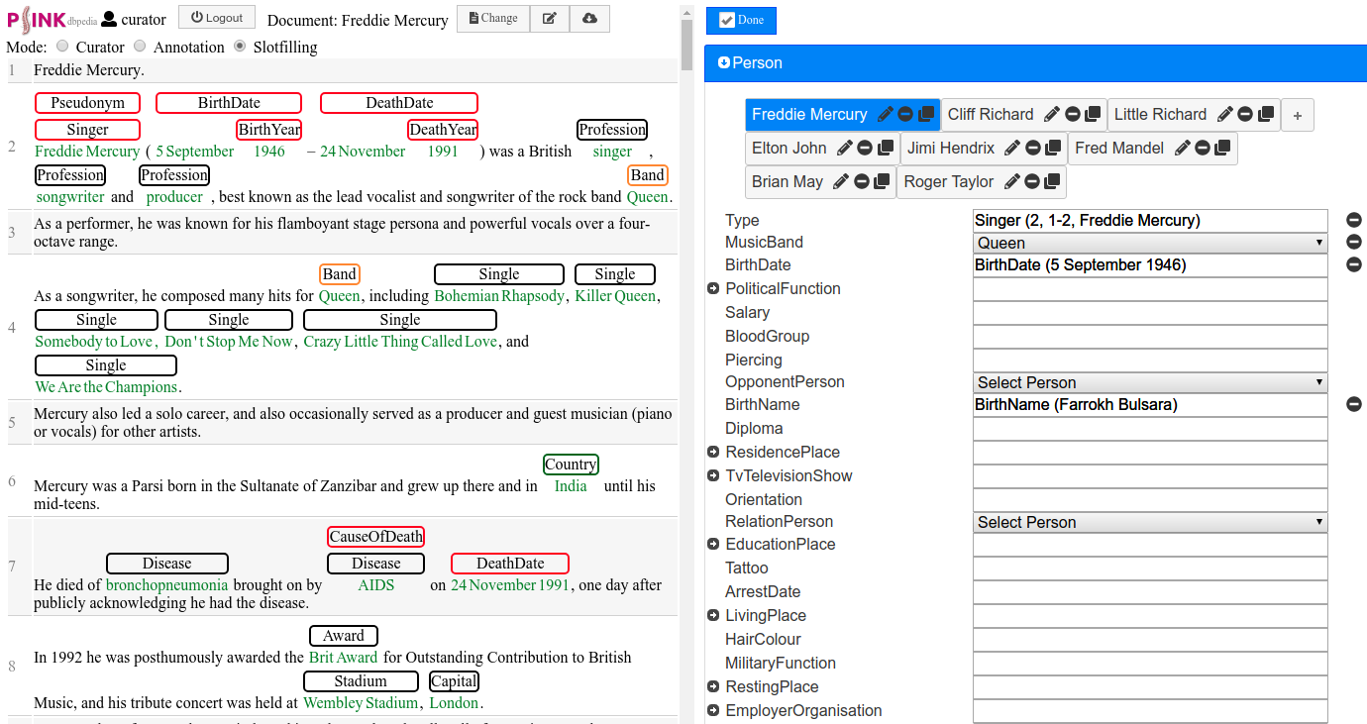The height and width of the screenshot is (724, 1367).
Task: Click the Pseudonym annotation label
Action: 87,103
